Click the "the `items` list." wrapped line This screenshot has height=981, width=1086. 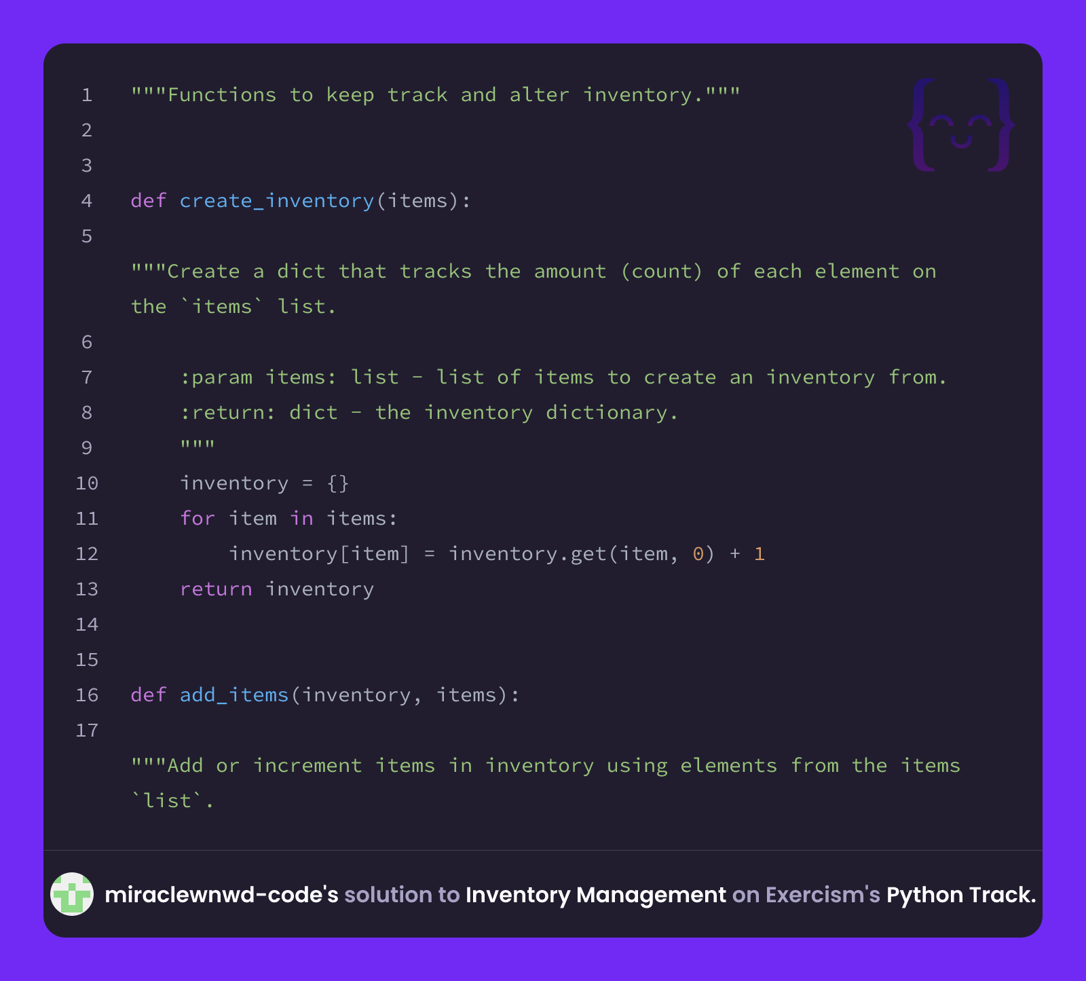233,307
